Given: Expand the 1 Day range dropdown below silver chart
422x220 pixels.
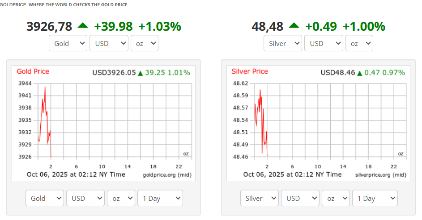Looking at the screenshot, I should click(375, 198).
